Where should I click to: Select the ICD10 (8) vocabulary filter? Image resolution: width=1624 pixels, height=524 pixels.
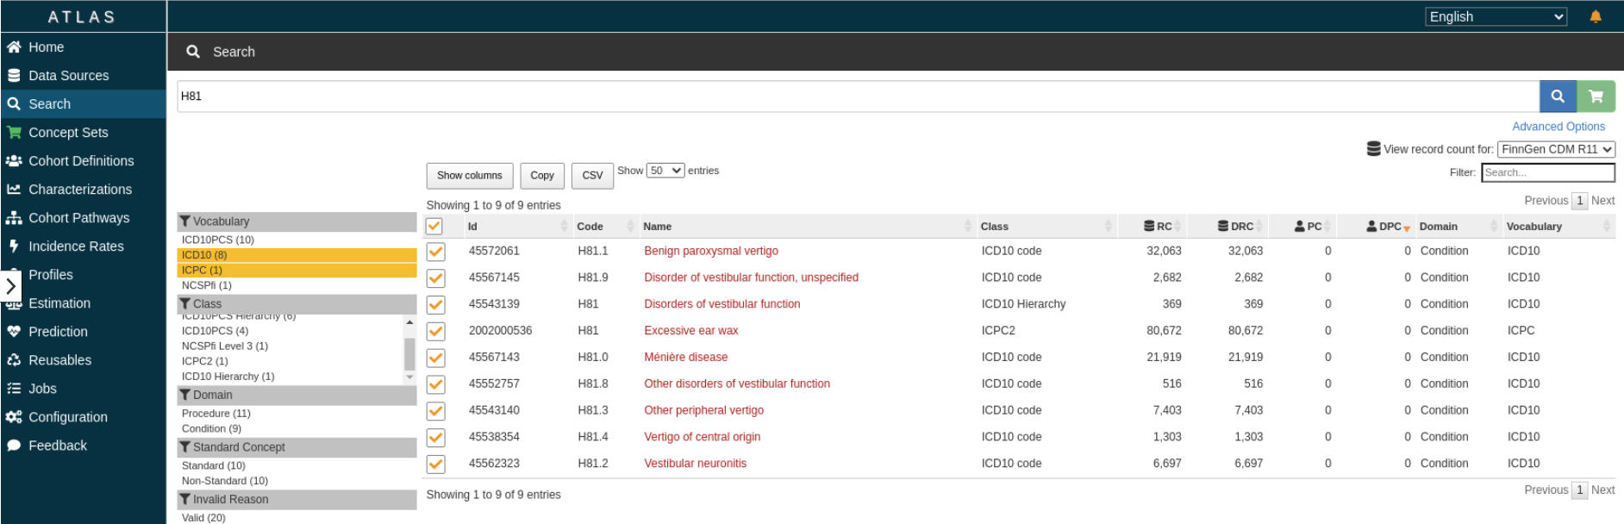[297, 255]
